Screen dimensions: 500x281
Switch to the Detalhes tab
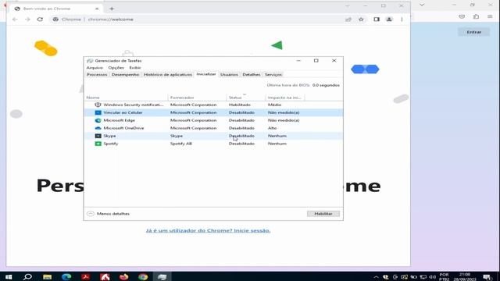click(252, 74)
